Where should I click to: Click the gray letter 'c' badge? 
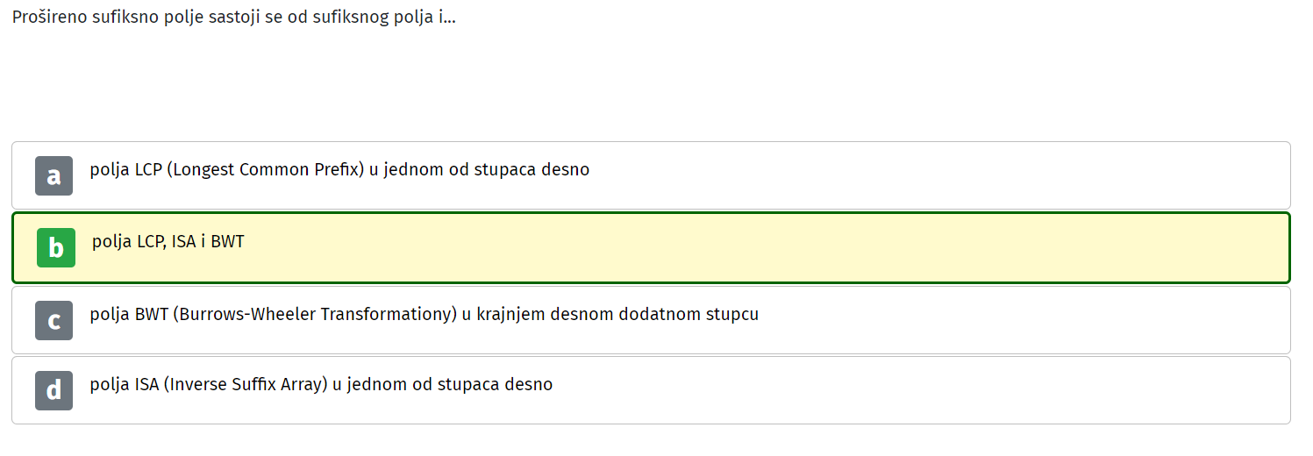[x=54, y=320]
